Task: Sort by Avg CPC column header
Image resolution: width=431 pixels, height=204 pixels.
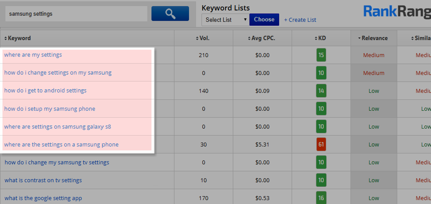Action: [x=262, y=38]
